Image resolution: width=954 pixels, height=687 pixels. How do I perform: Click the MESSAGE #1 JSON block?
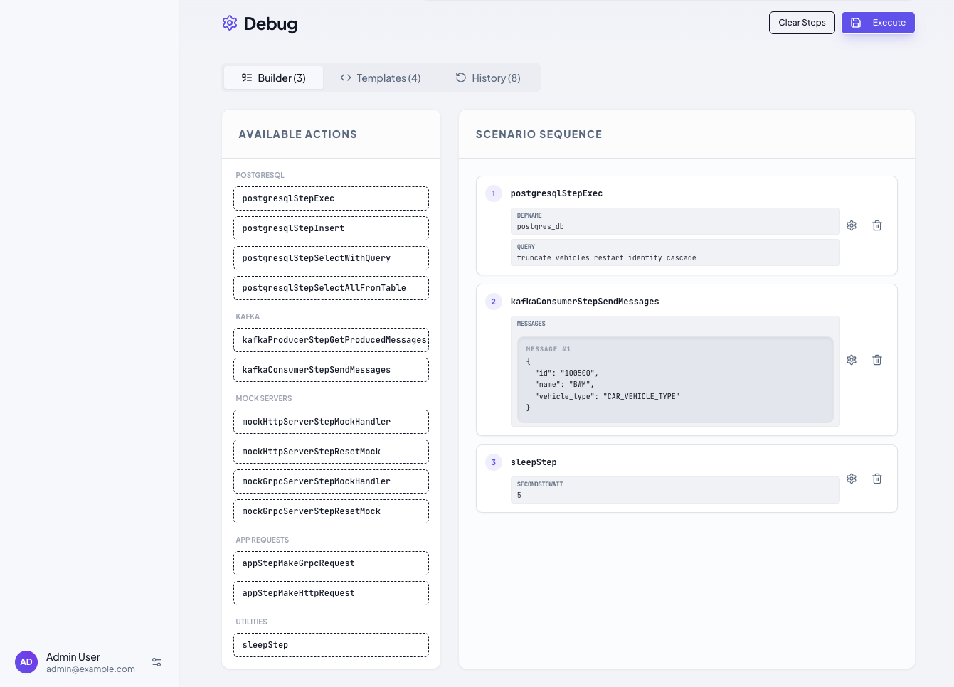point(674,380)
